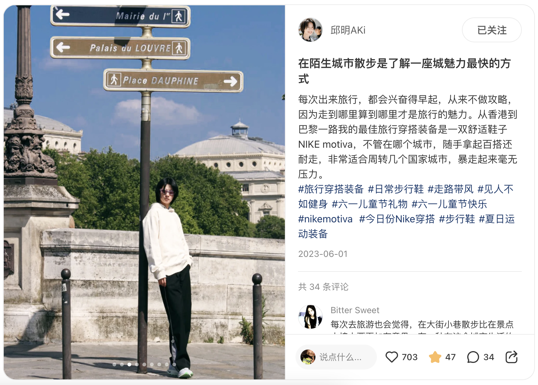538x385 pixels.
Task: Open comments via the speech bubble icon
Action: click(473, 357)
